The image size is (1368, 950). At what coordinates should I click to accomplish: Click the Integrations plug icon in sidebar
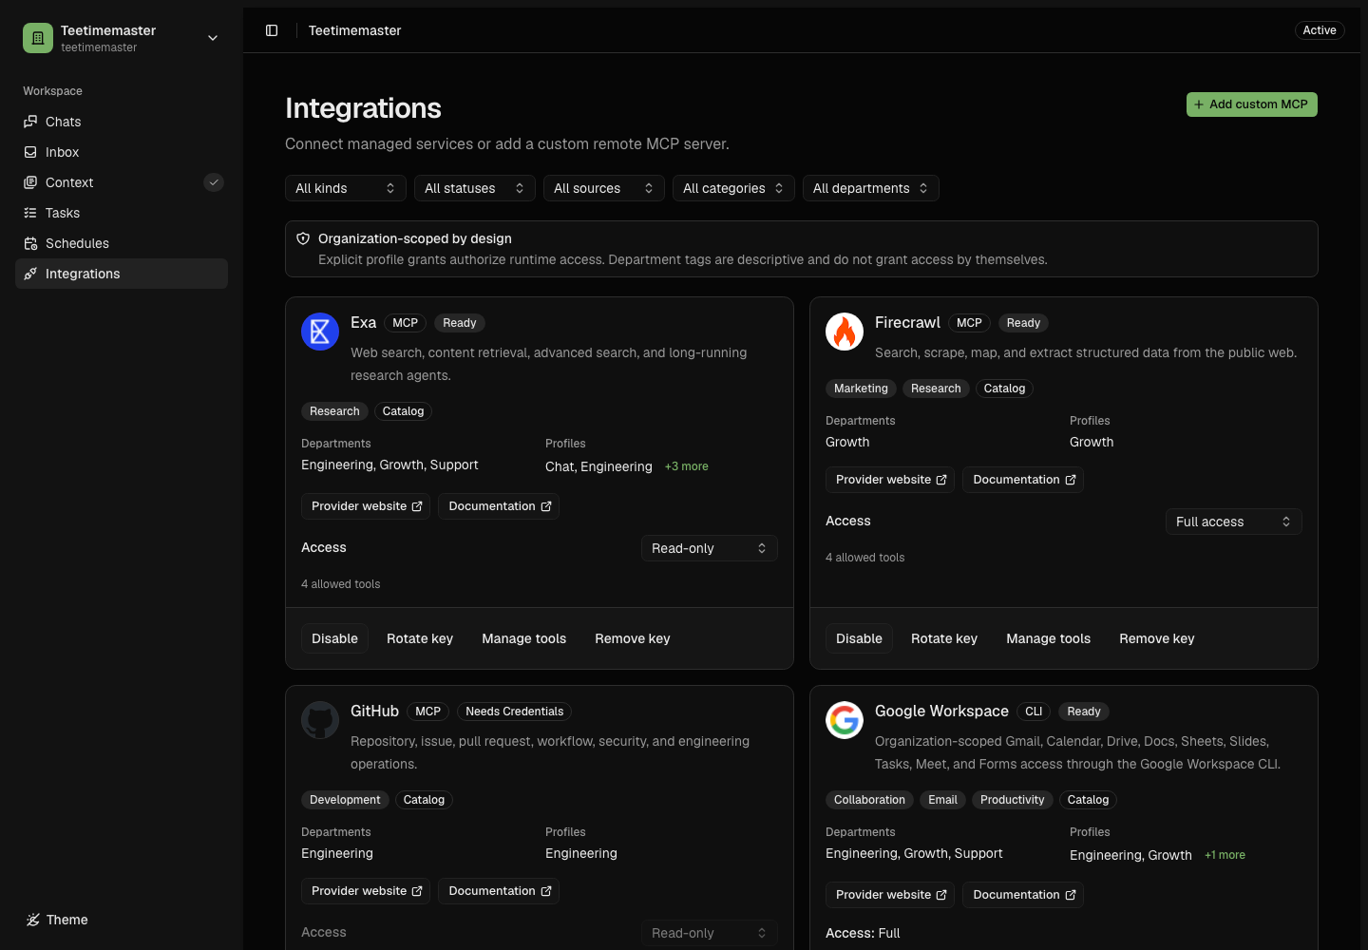(x=30, y=274)
